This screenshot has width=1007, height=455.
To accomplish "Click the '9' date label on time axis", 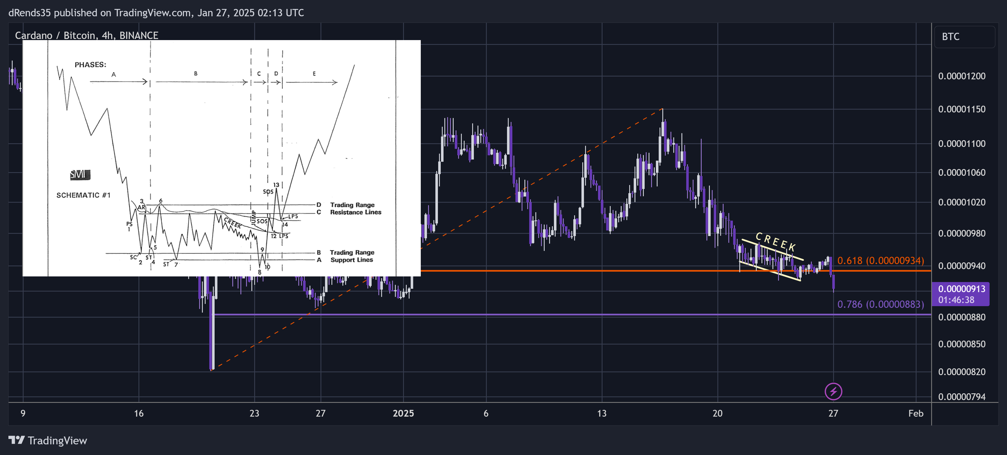I will click(23, 413).
